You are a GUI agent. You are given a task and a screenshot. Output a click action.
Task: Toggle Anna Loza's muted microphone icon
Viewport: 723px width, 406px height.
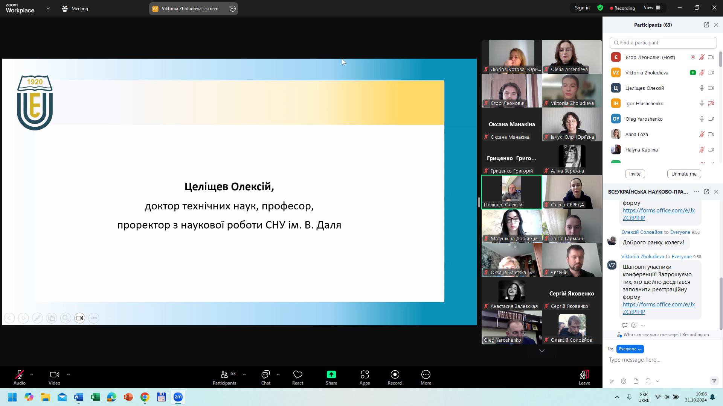pyautogui.click(x=702, y=134)
